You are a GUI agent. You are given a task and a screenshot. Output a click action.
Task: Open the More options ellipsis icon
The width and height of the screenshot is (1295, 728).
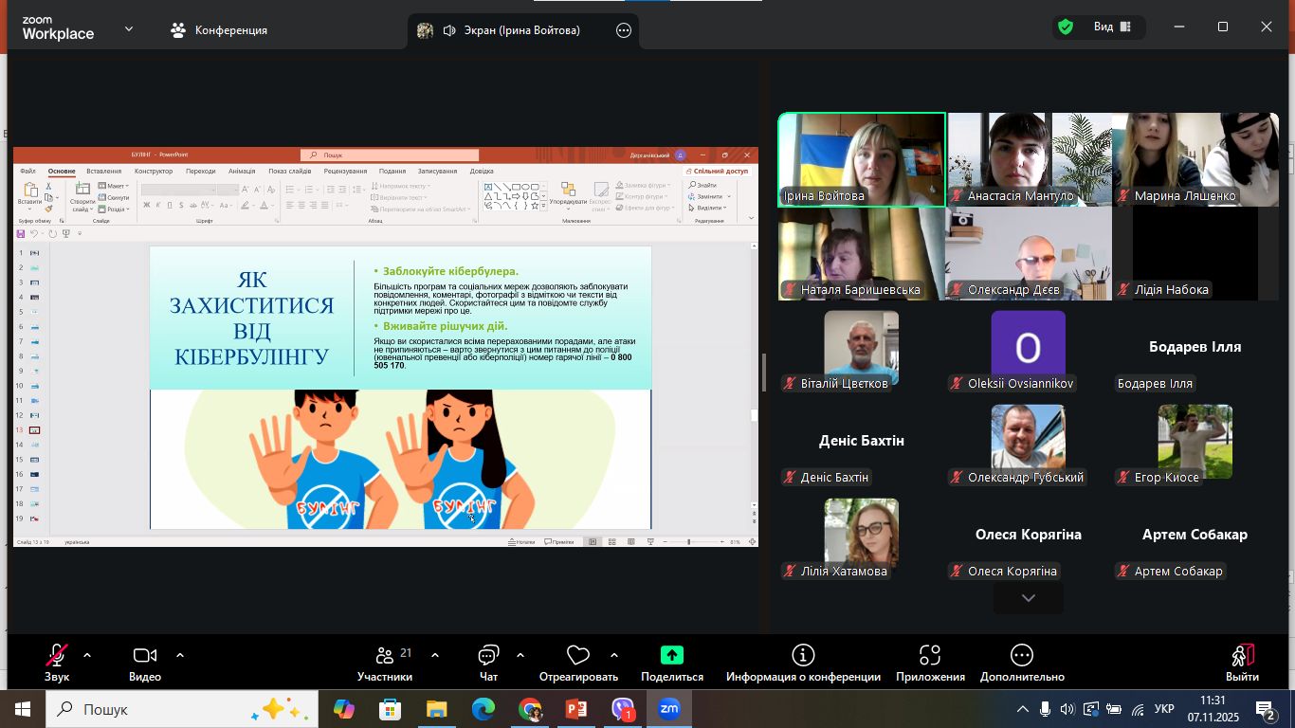1022,656
